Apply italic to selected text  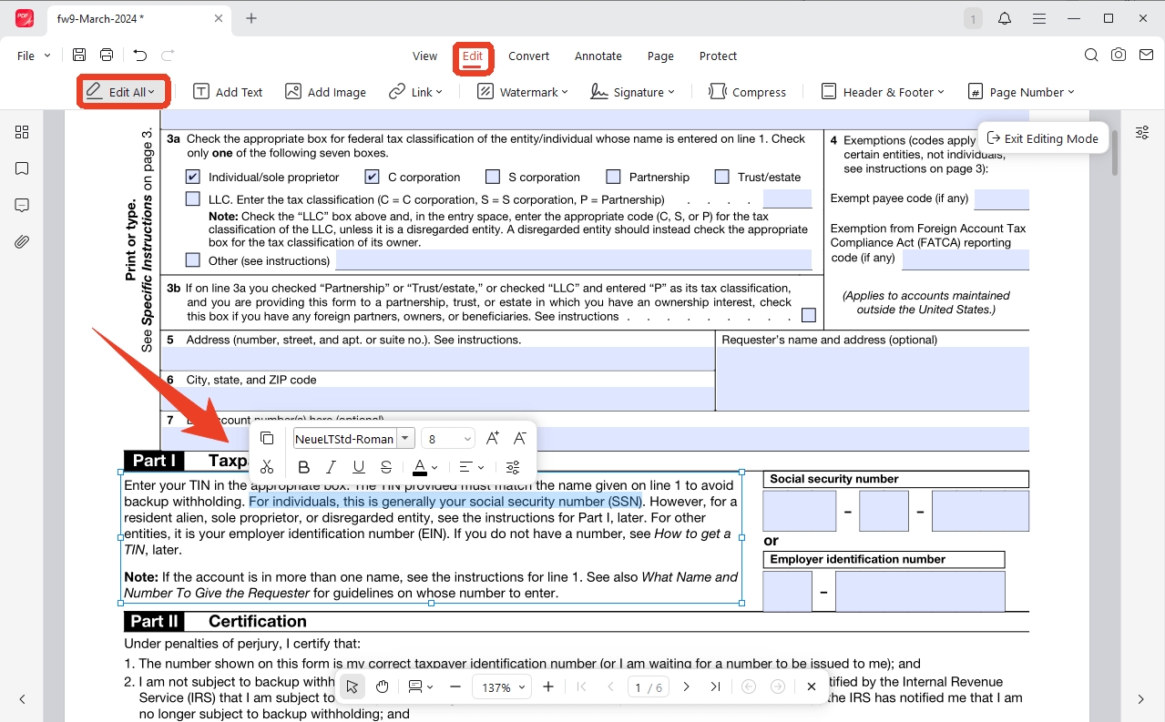point(332,467)
